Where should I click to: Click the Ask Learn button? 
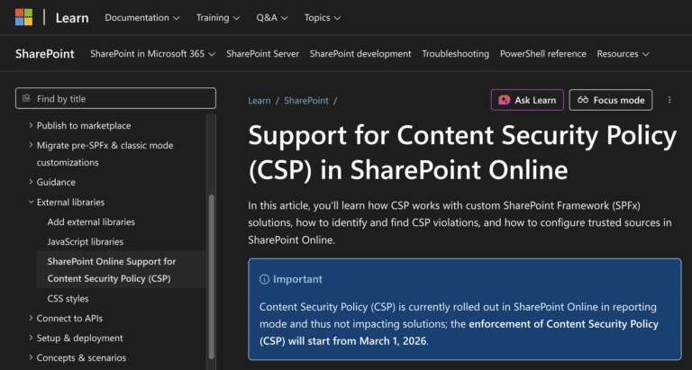[527, 100]
